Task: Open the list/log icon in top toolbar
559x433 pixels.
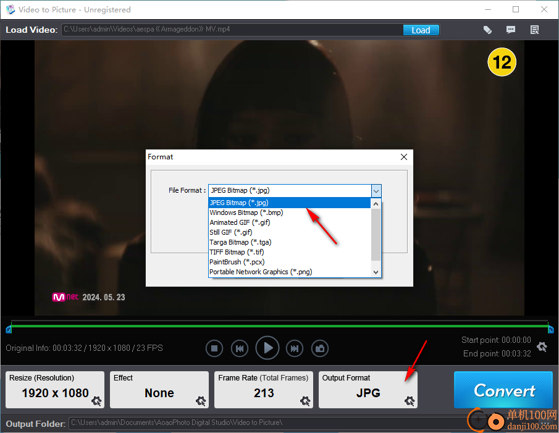Action: 534,30
